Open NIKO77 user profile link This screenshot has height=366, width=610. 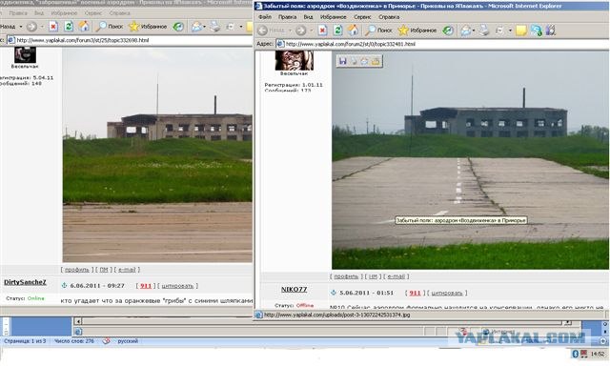click(x=295, y=290)
